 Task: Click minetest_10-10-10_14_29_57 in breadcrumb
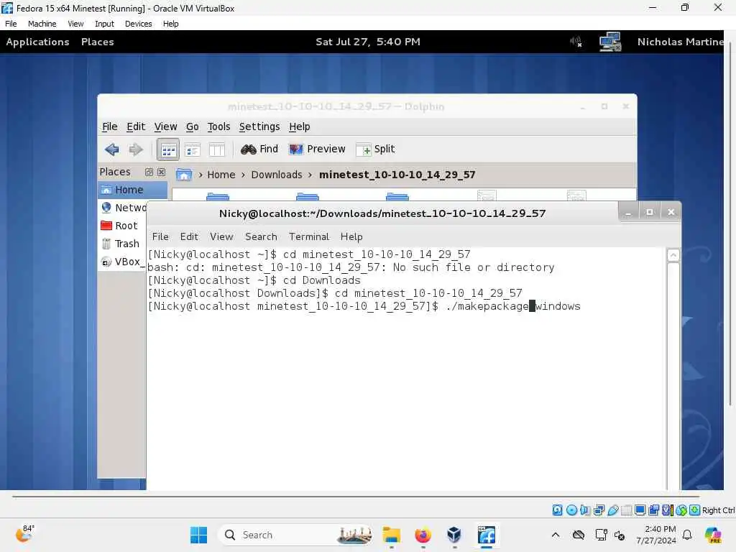[397, 175]
